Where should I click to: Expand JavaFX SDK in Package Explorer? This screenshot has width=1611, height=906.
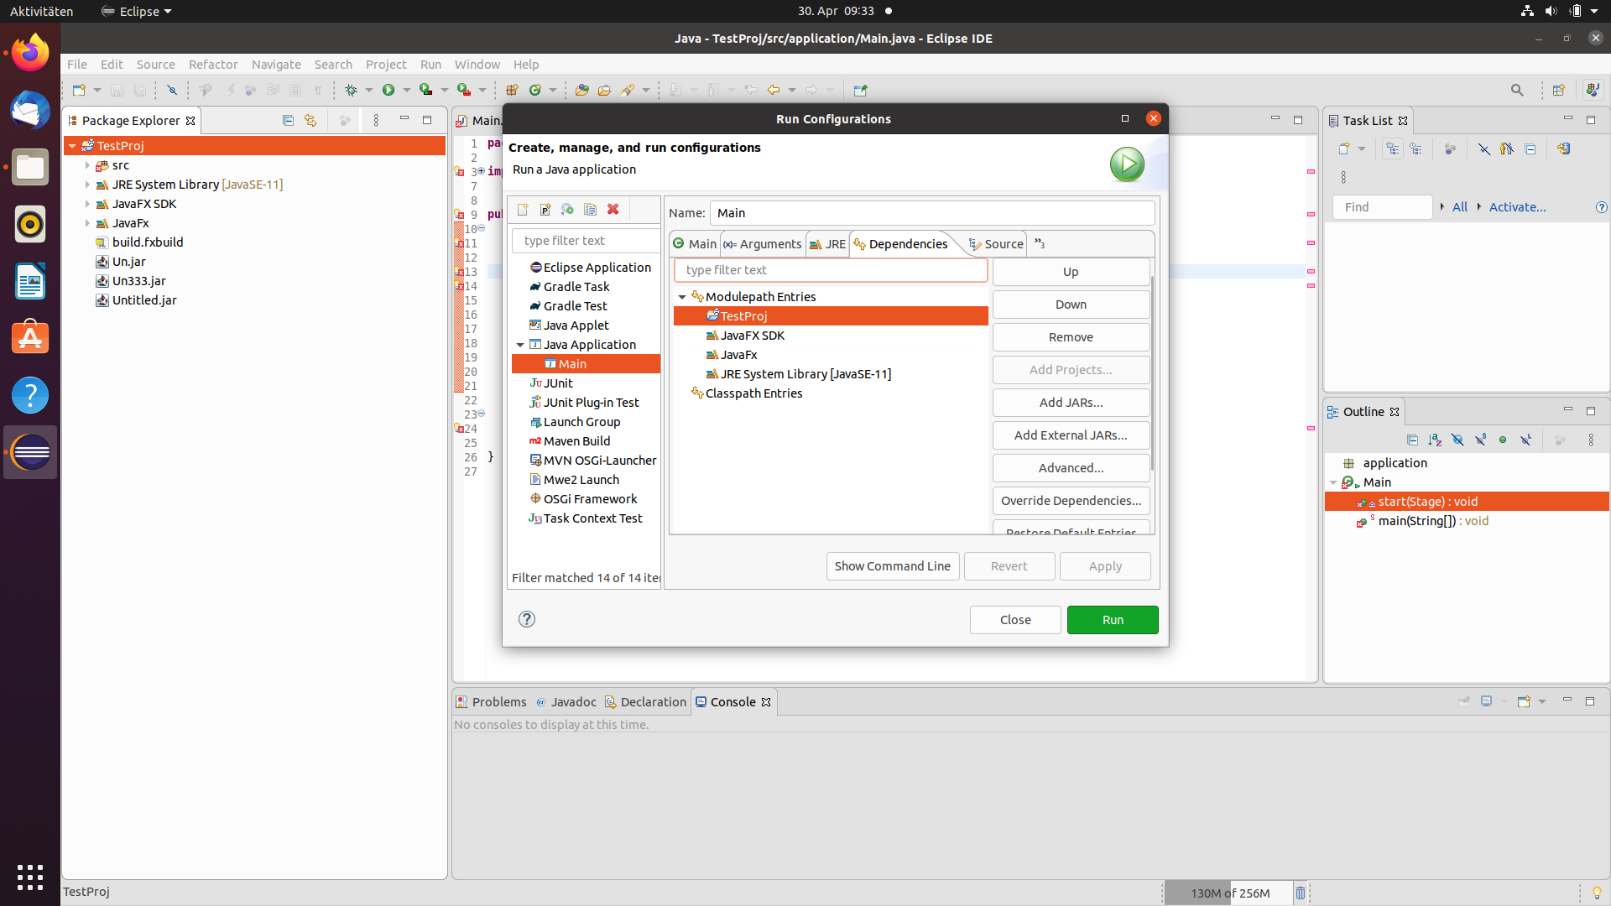[87, 204]
